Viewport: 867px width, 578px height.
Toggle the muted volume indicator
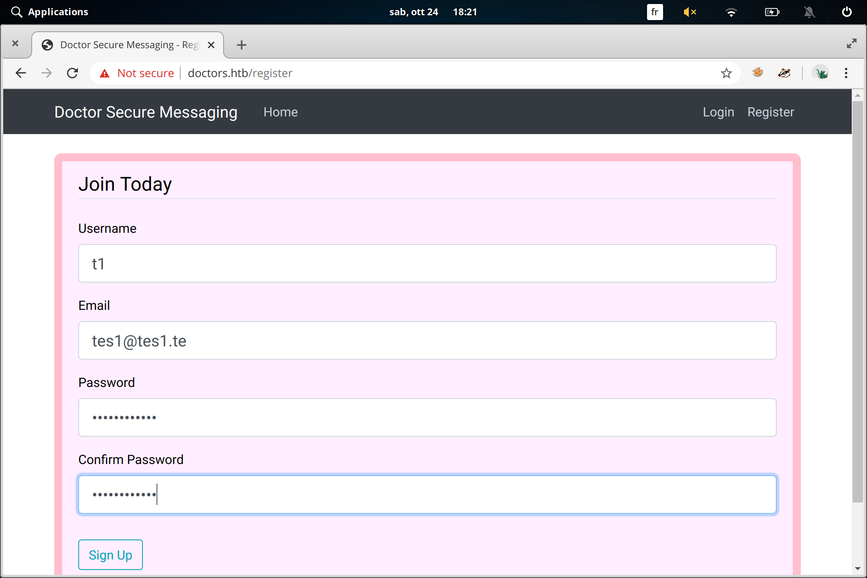point(690,12)
